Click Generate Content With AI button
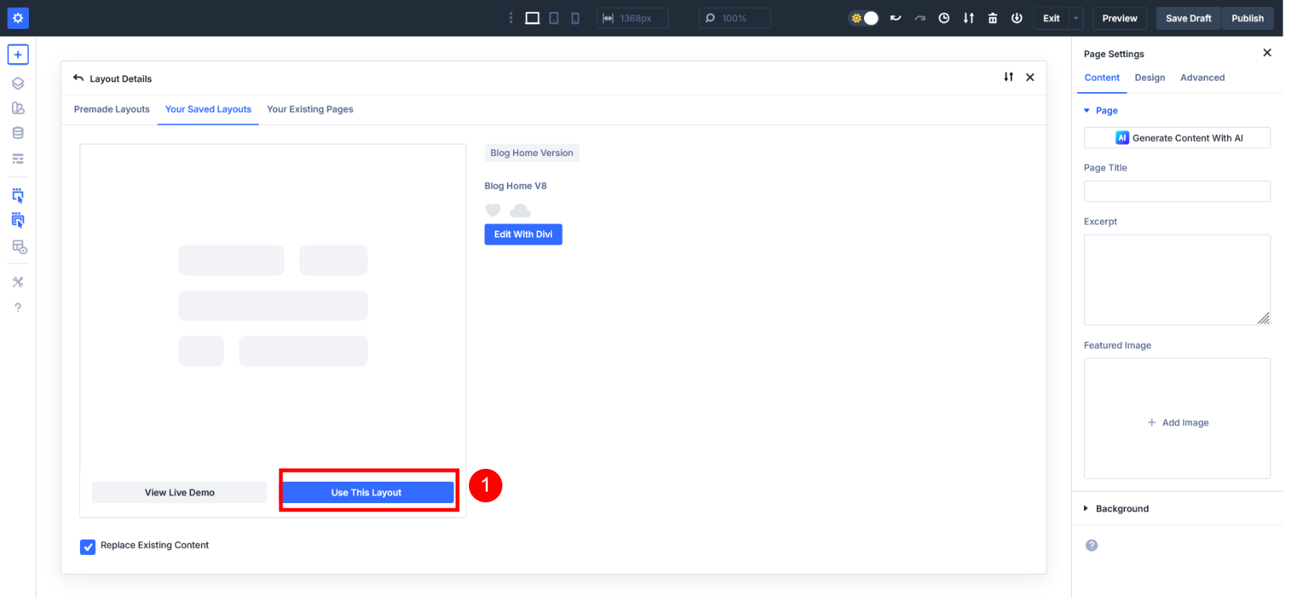 tap(1177, 138)
